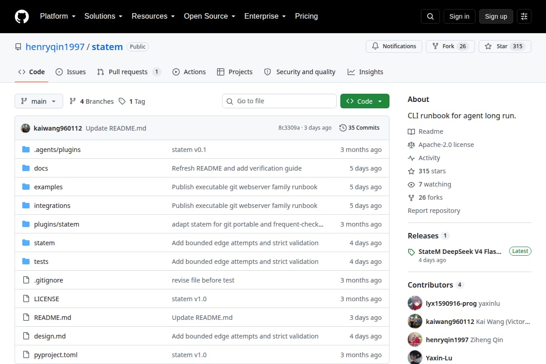Click the Report repository link

click(434, 211)
